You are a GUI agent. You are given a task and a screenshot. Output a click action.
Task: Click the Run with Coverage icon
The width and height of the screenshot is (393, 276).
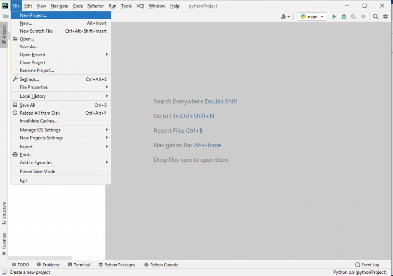(x=353, y=16)
